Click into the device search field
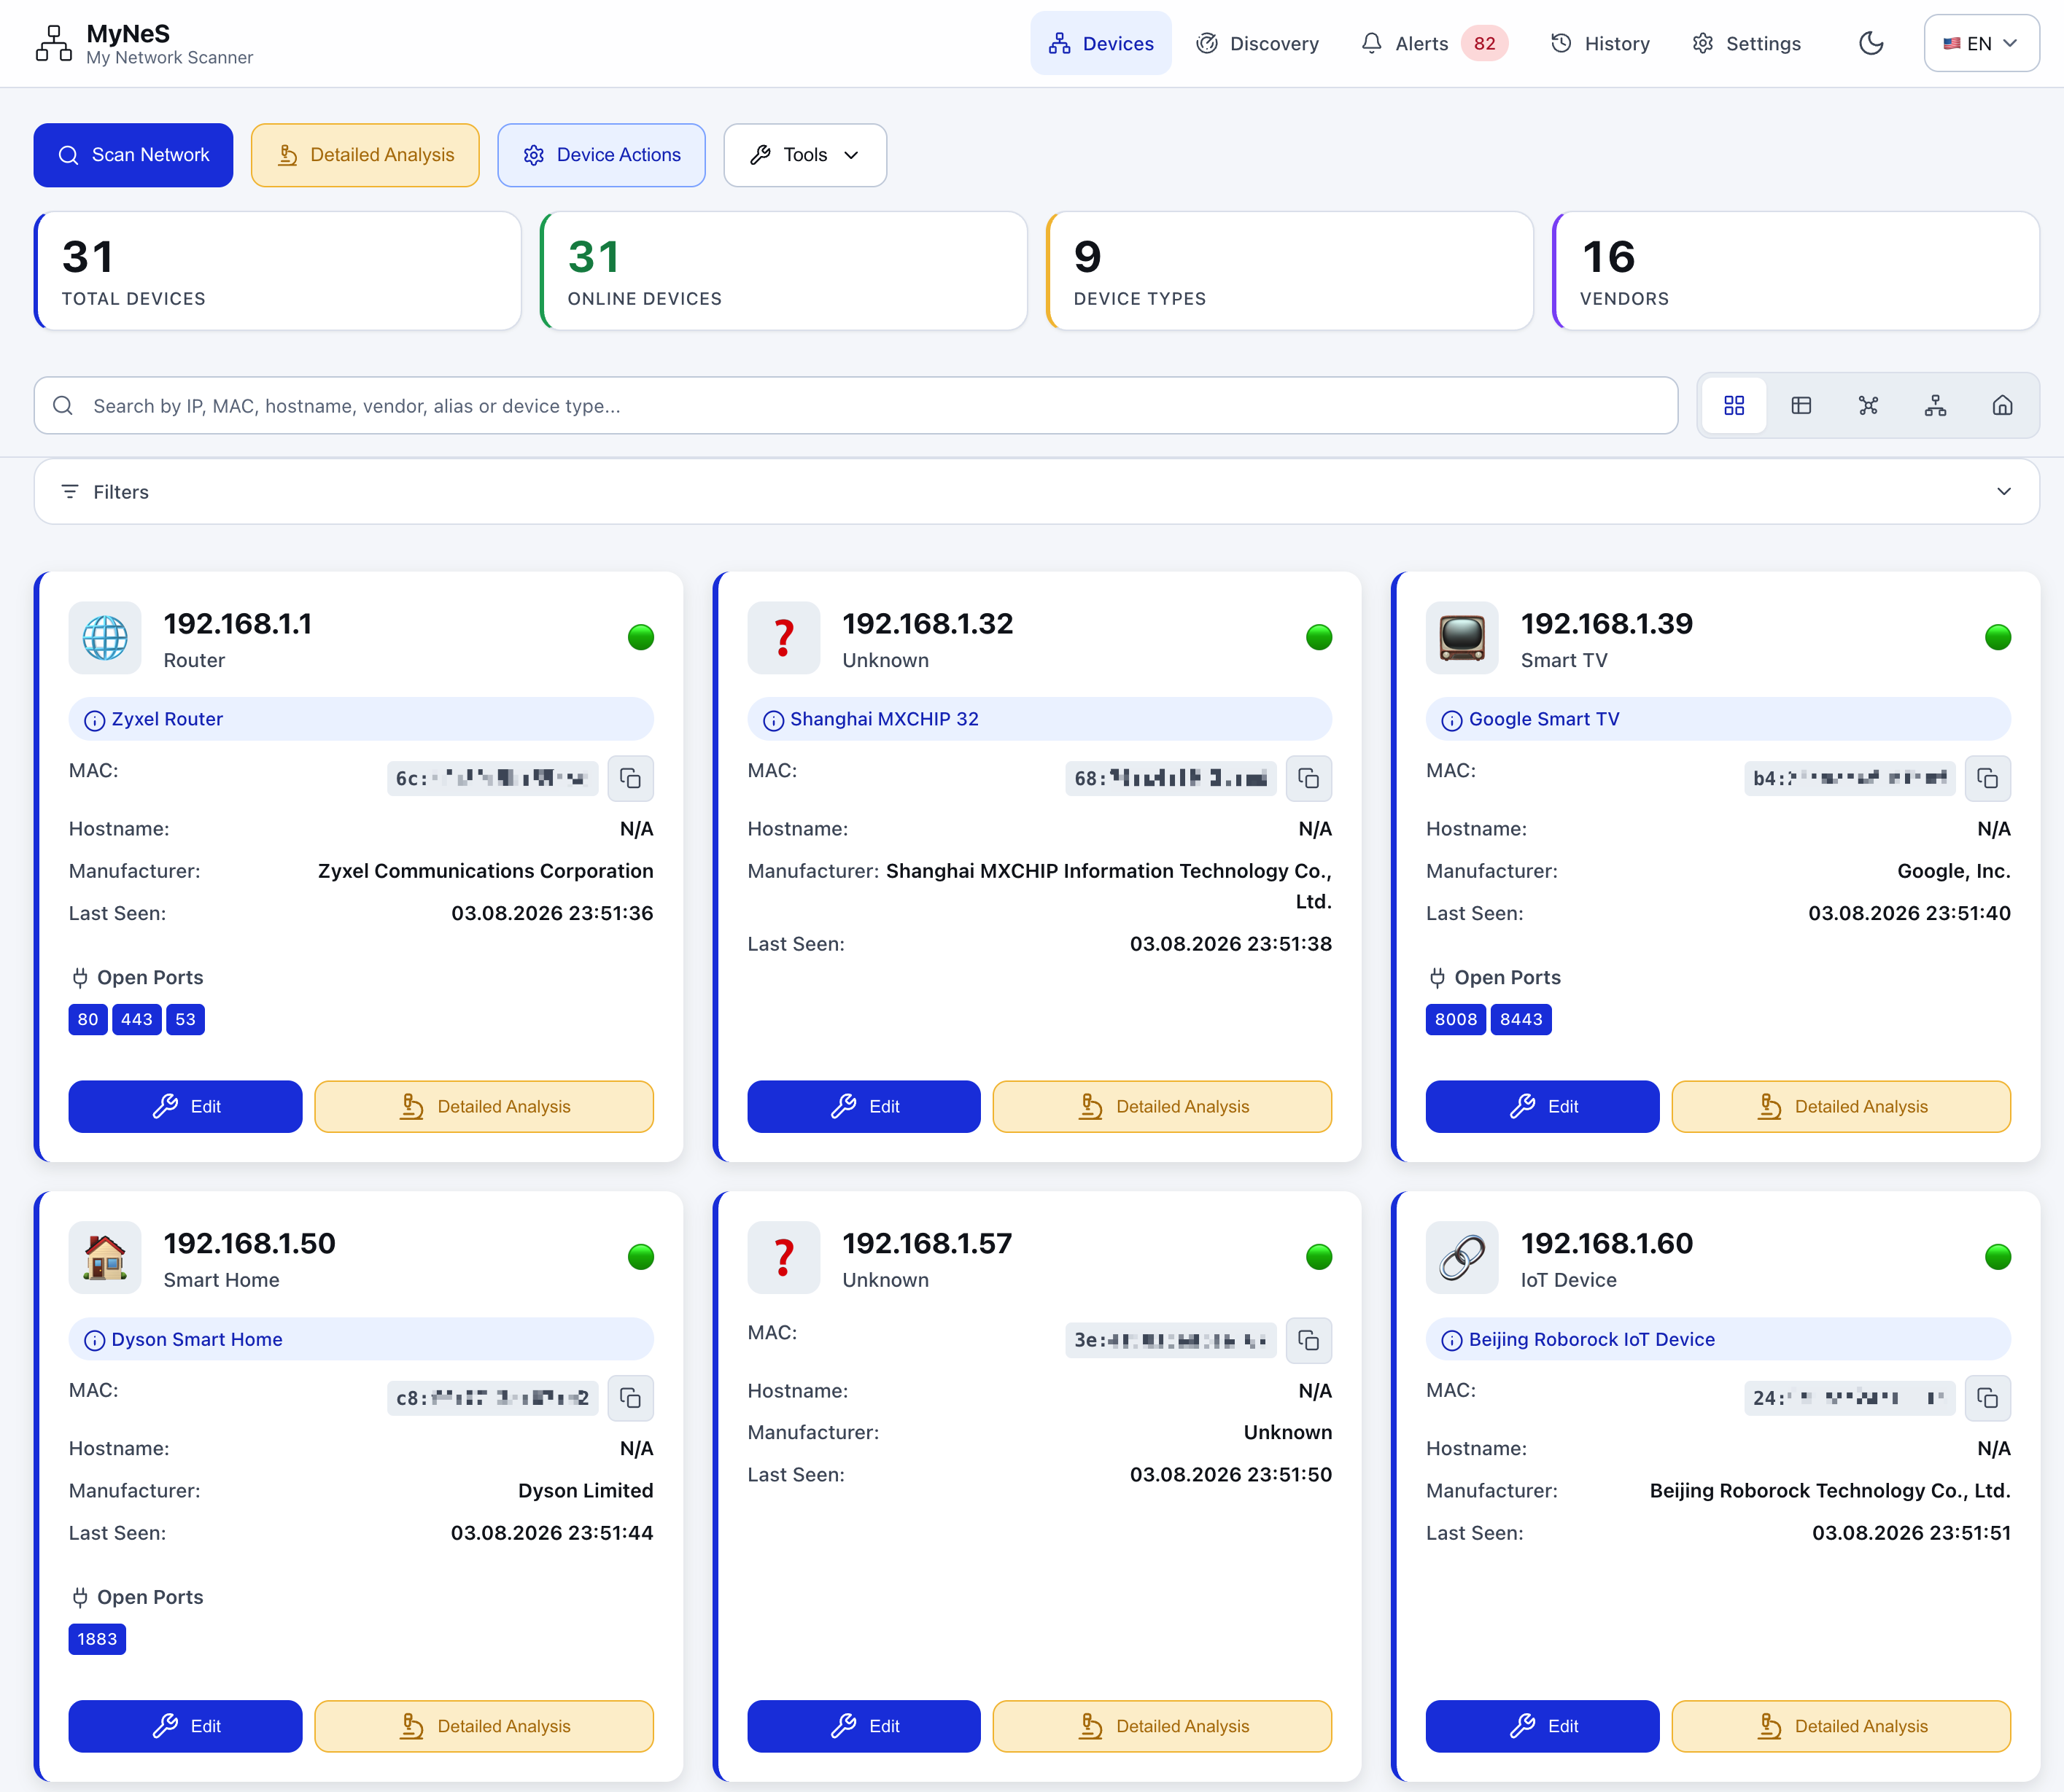This screenshot has width=2064, height=1792. pyautogui.click(x=856, y=405)
